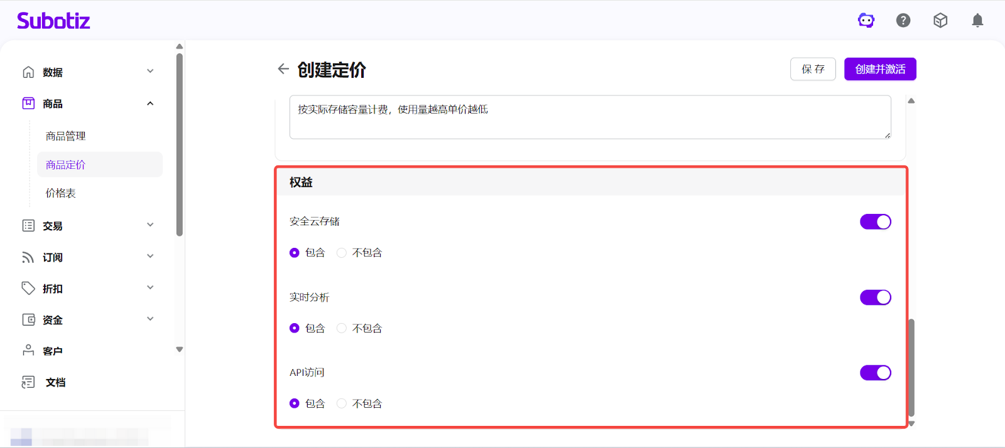Click the cube icon in header

pyautogui.click(x=940, y=21)
